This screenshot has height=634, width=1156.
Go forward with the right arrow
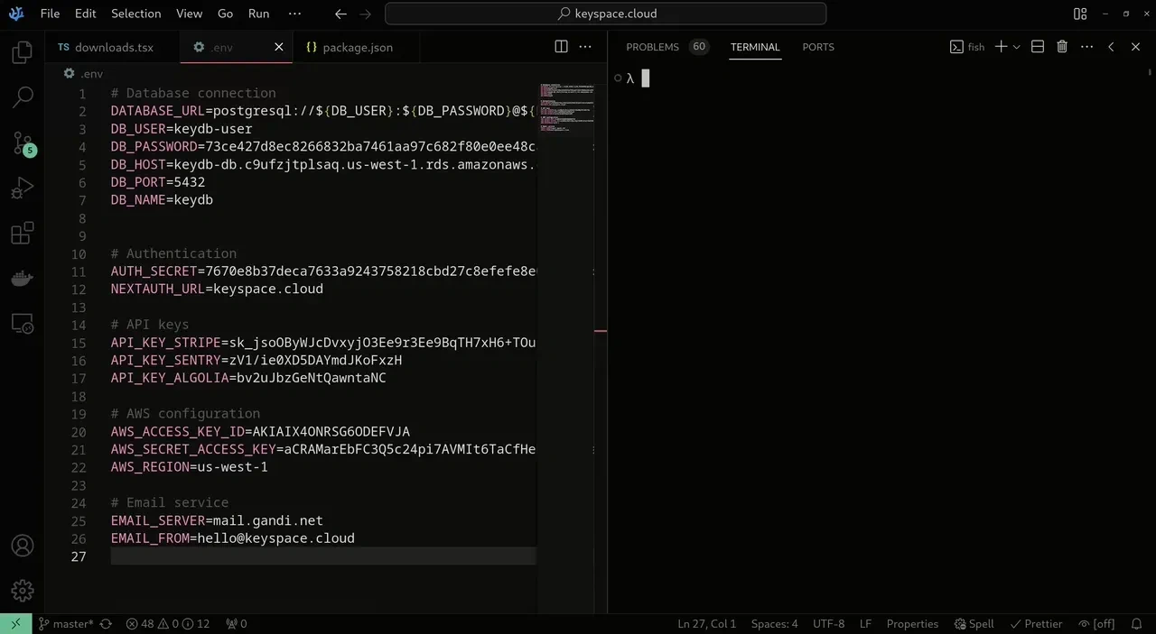365,14
